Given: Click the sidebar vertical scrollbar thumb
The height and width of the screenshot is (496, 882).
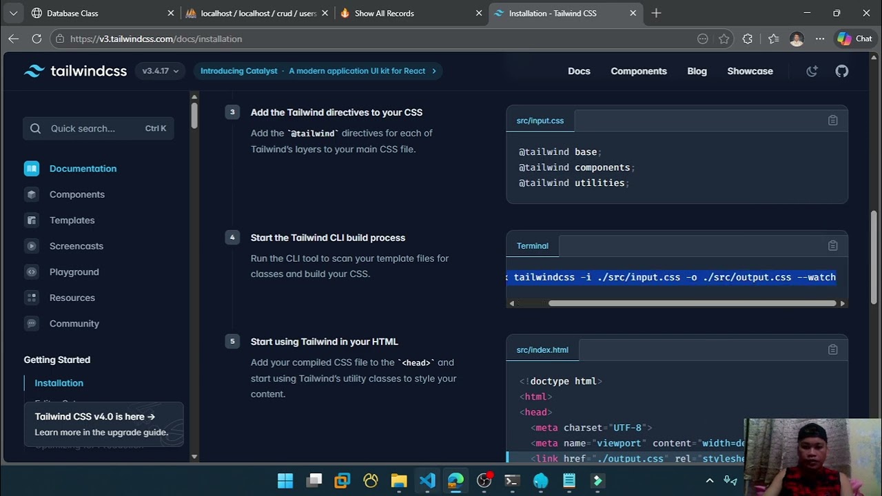Looking at the screenshot, I should [x=194, y=115].
